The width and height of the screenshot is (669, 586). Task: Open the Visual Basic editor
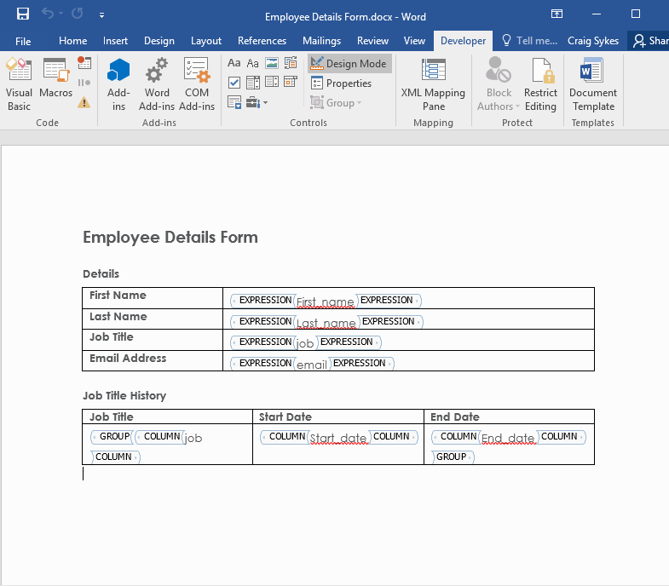pos(19,84)
